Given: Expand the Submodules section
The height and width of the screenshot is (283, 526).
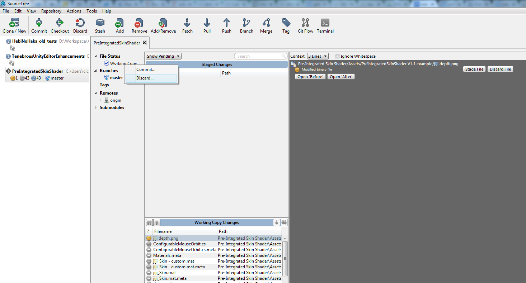Looking at the screenshot, I should coord(96,107).
